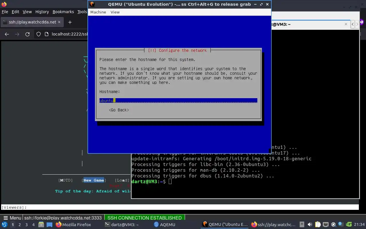This screenshot has height=229, width=366.
Task: Close the ssh://play.watchcdda.net browser tab
Action: [x=59, y=22]
